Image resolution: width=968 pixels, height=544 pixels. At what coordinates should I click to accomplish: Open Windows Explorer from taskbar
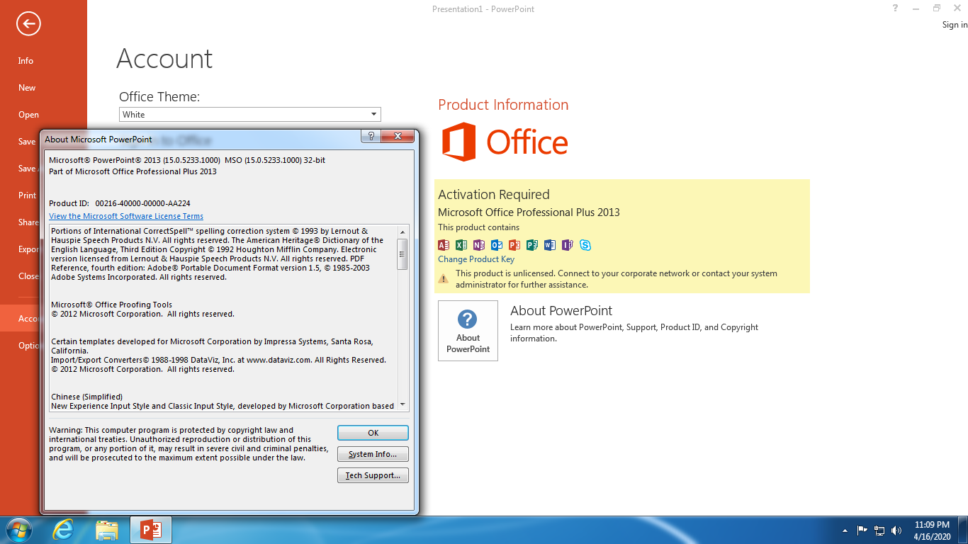tap(107, 530)
